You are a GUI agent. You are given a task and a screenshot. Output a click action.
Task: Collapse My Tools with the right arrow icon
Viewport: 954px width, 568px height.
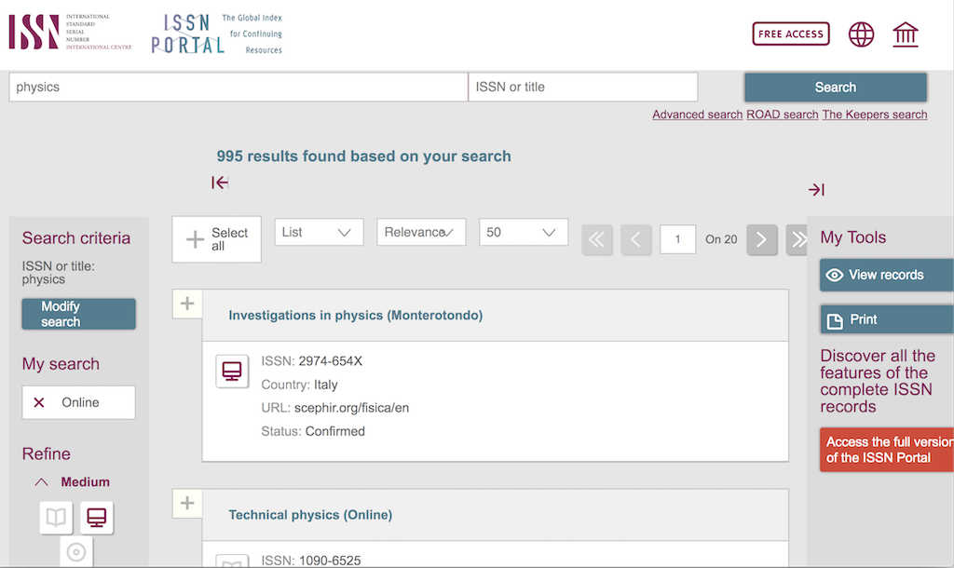(816, 189)
